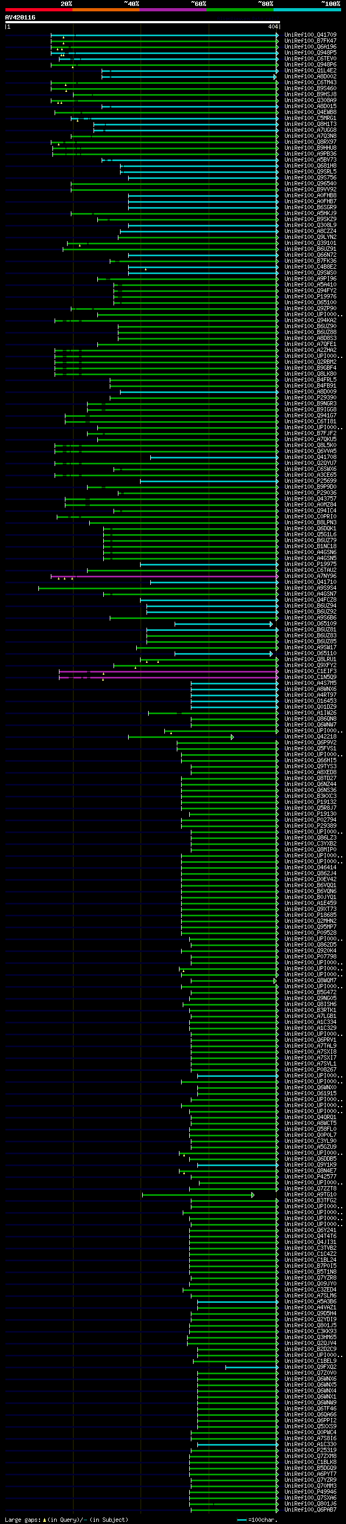Select the UniRef100_A1IW26 label
The image size is (346, 1524).
(310, 713)
